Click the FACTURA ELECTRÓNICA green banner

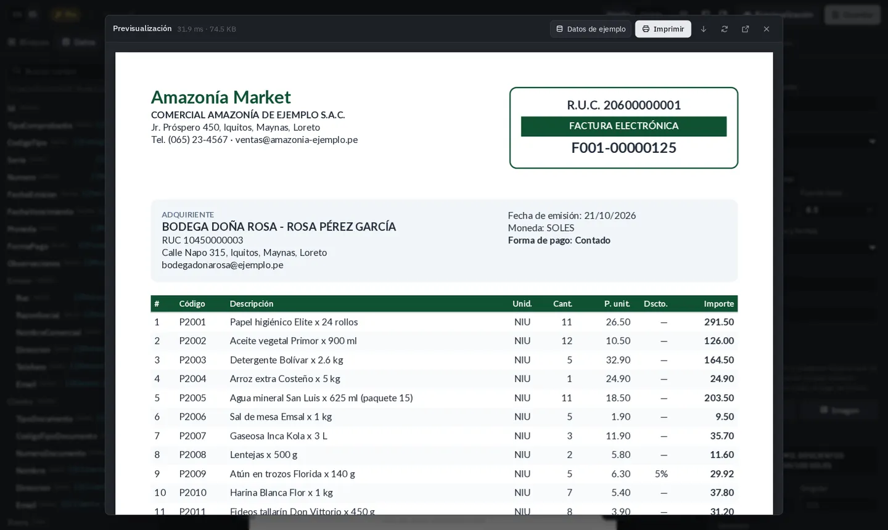point(624,126)
